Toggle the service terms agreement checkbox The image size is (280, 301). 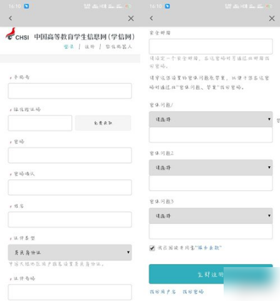click(x=152, y=248)
